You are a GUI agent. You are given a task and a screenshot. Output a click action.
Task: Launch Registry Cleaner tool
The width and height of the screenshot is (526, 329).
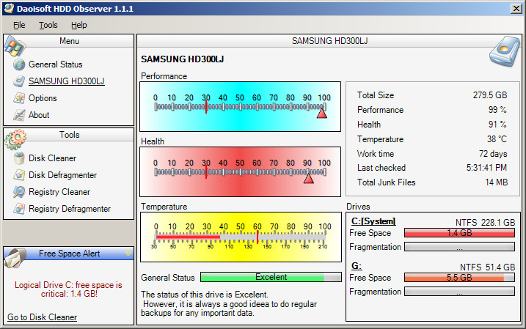pyautogui.click(x=59, y=192)
